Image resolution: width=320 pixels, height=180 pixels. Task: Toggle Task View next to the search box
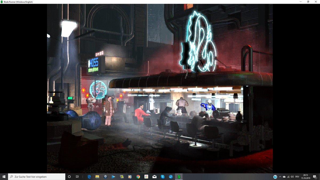coord(77,177)
